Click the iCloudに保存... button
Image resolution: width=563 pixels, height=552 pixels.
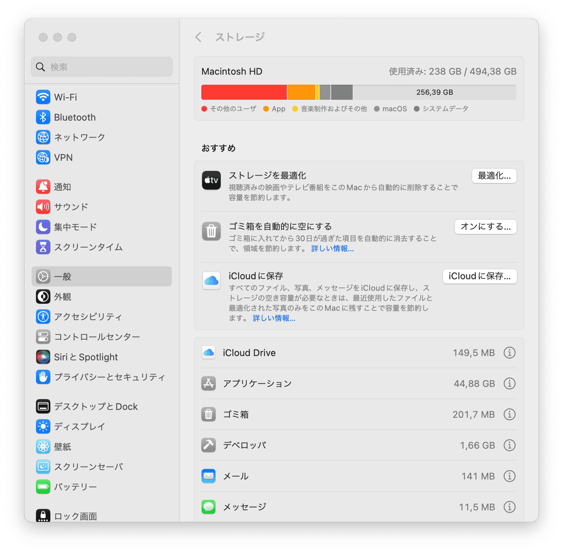click(479, 276)
